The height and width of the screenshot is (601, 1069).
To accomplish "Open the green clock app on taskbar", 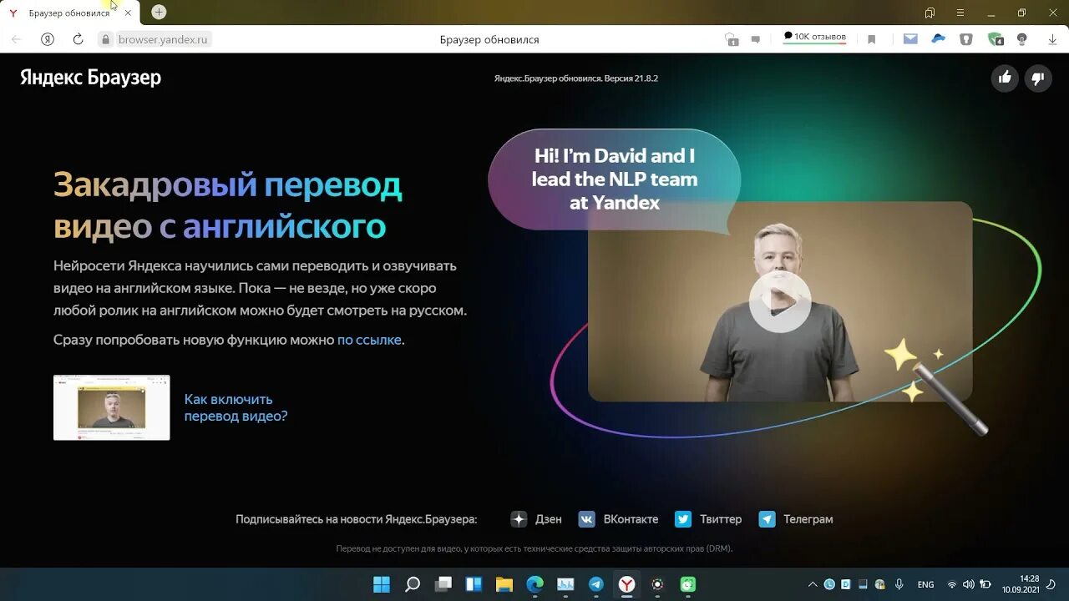I will 688,584.
